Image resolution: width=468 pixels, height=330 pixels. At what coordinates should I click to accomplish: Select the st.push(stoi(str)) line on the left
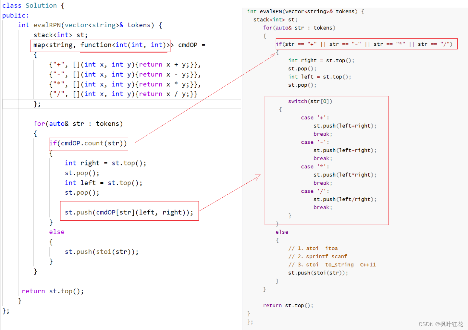(101, 251)
